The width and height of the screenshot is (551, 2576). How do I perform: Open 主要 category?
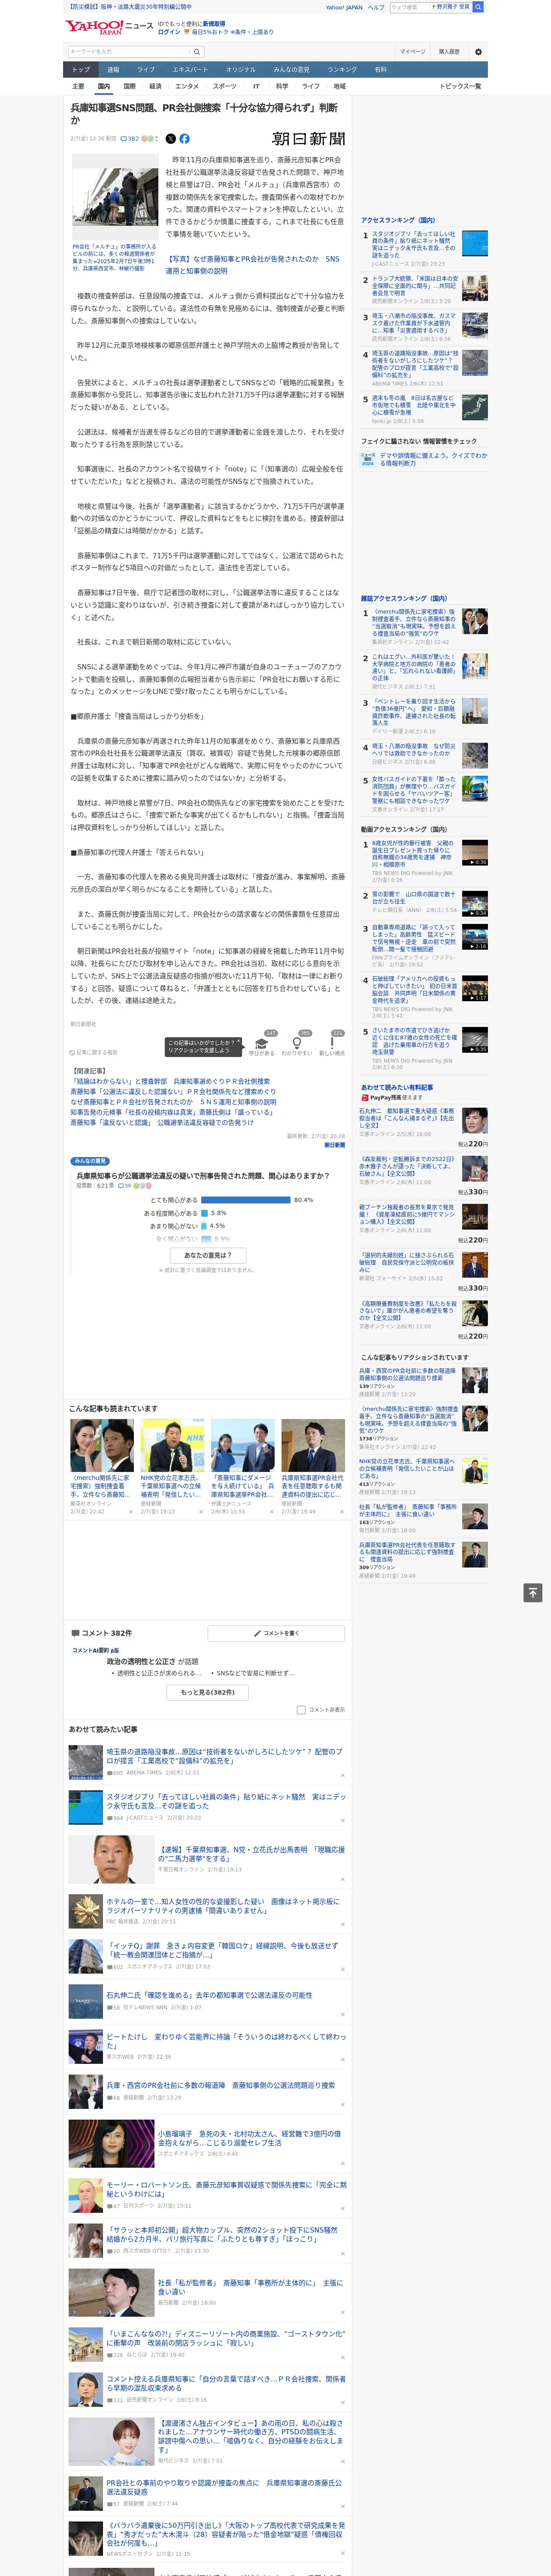[x=78, y=86]
